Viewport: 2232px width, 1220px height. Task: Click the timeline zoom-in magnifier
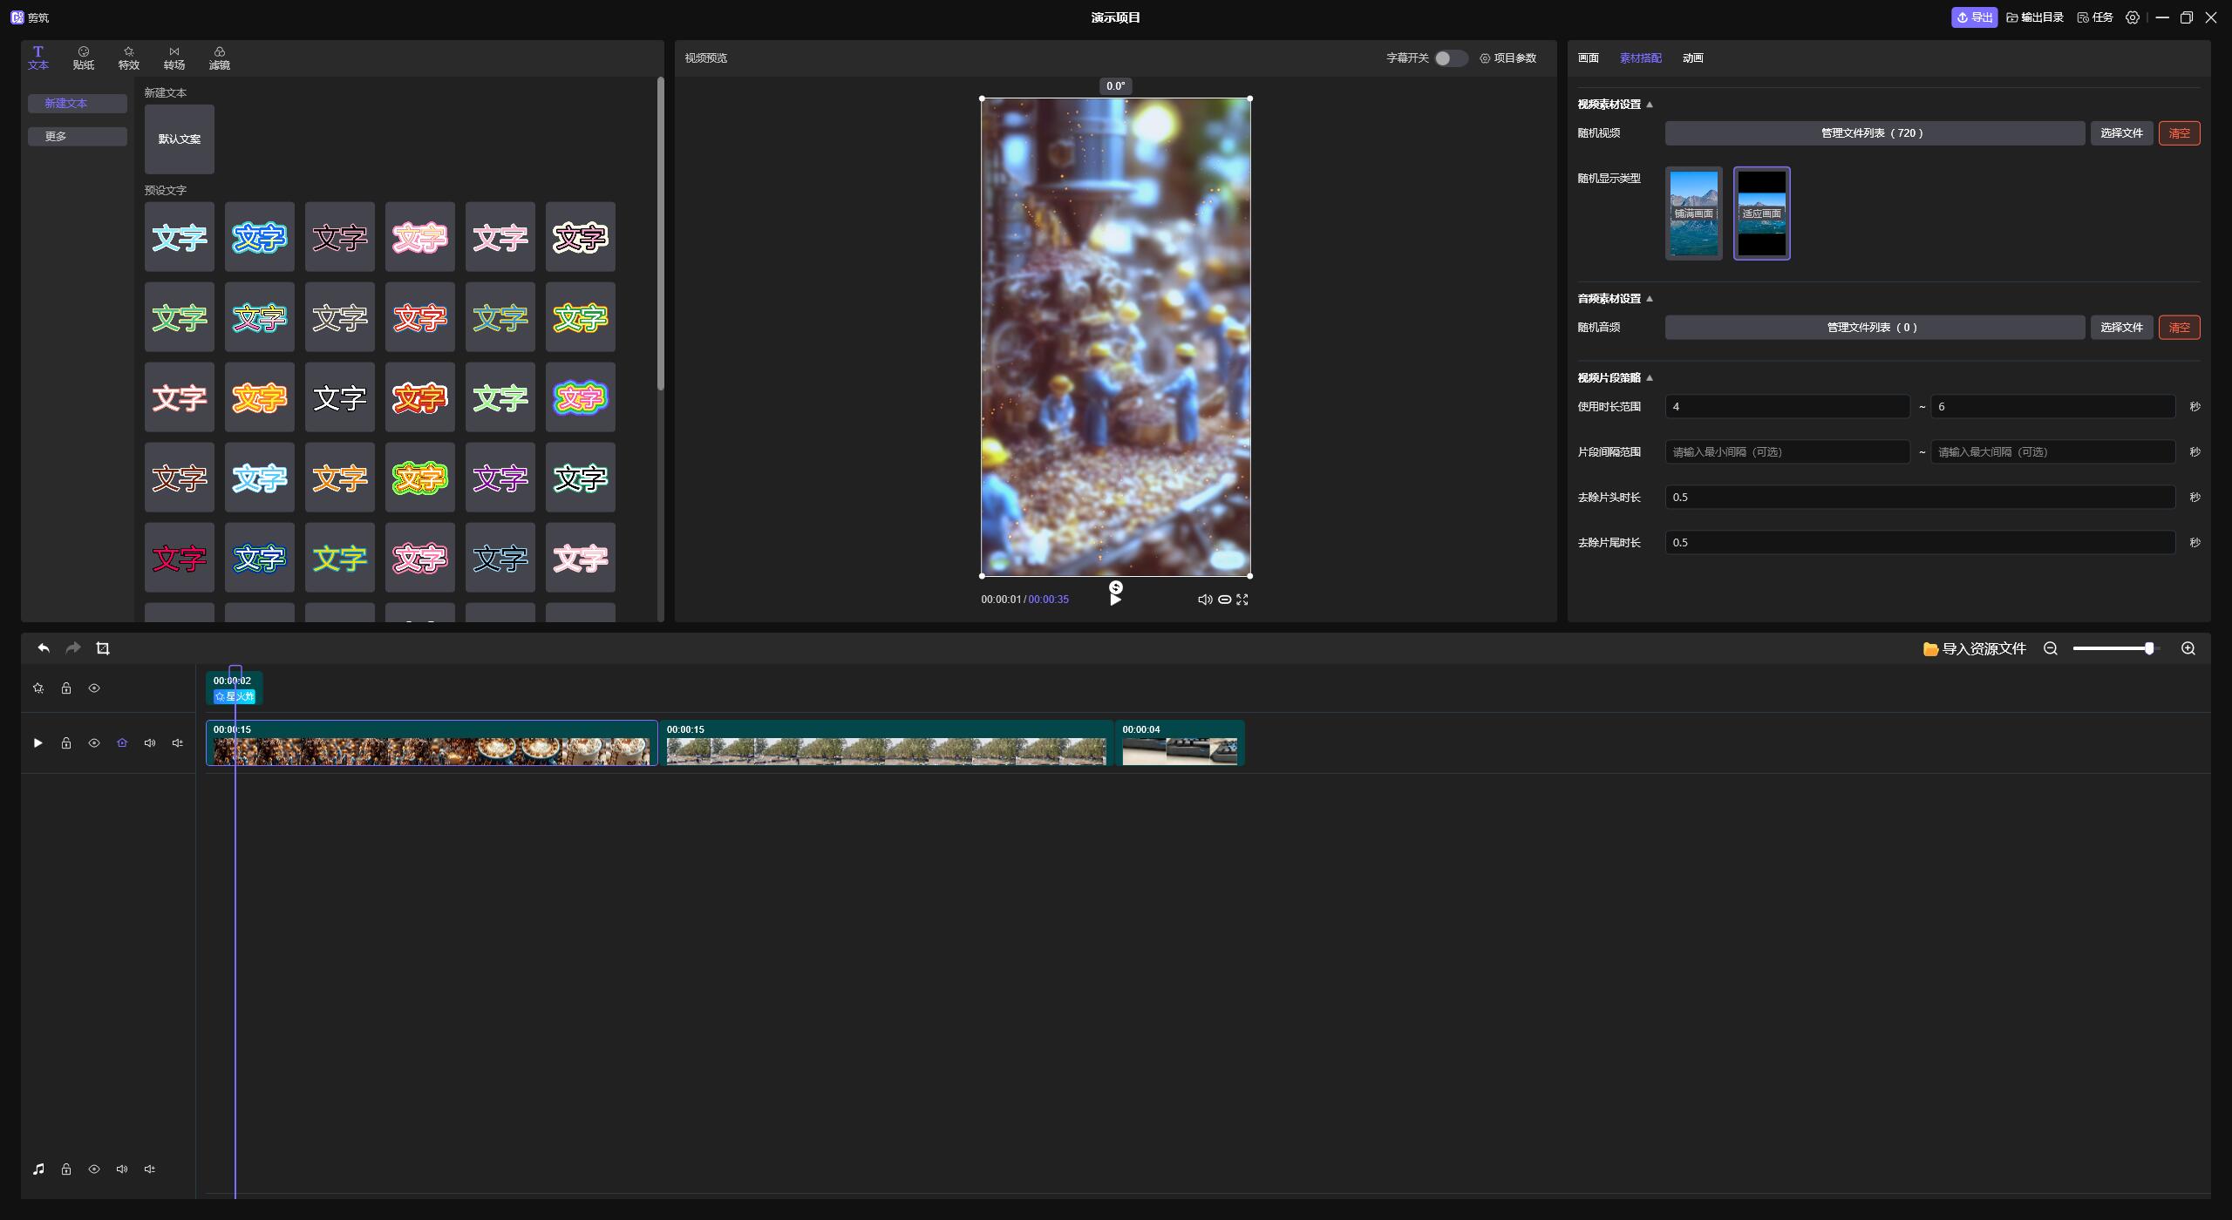click(2188, 648)
